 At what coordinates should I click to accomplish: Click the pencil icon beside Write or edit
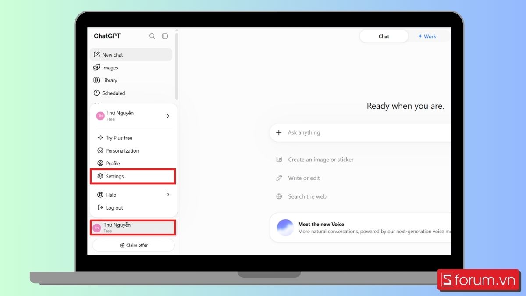pos(279,178)
